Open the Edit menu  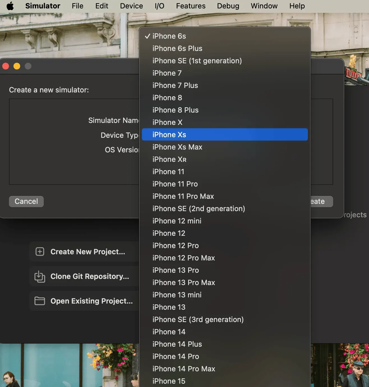(102, 6)
